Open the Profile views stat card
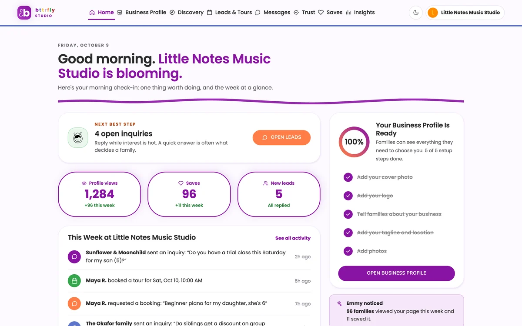522x326 pixels. (x=100, y=194)
